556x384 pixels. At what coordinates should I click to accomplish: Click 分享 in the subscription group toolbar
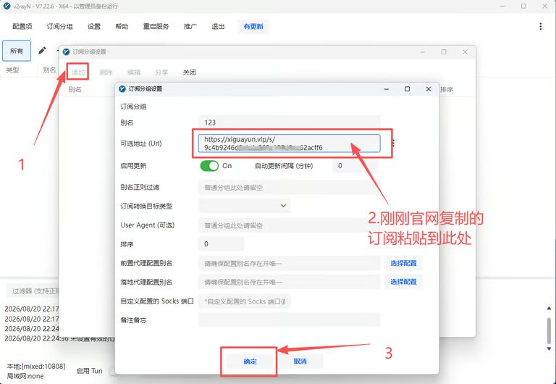161,72
